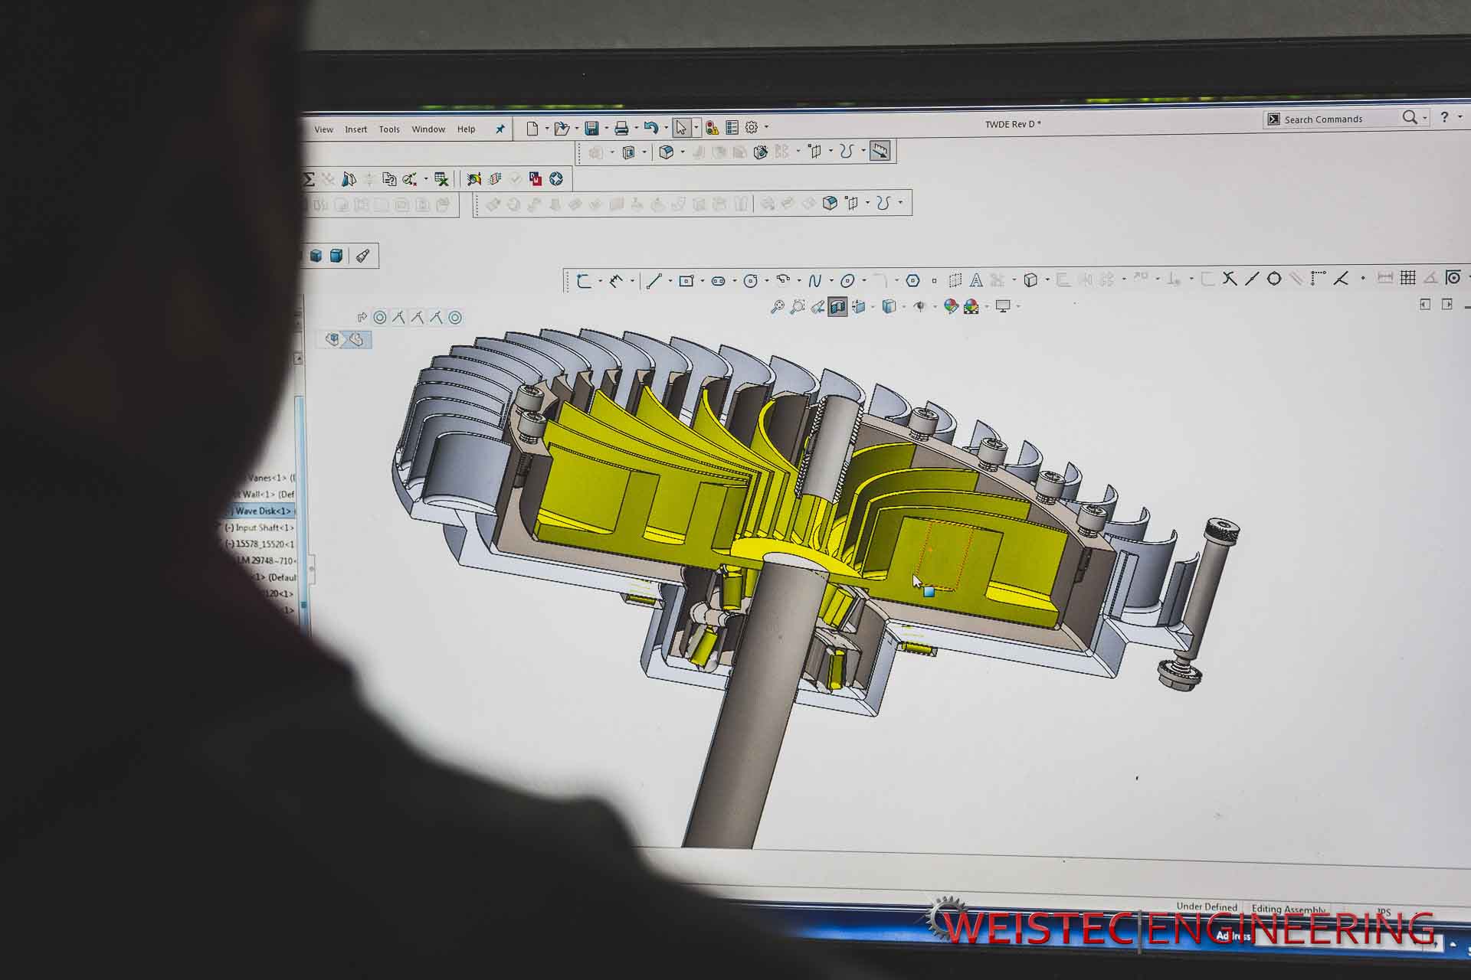
Task: Click the View Settings monitor icon
Action: point(1003,305)
